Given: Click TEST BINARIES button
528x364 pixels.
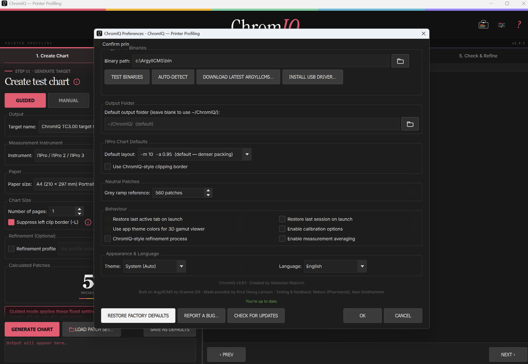Looking at the screenshot, I should click(x=127, y=77).
